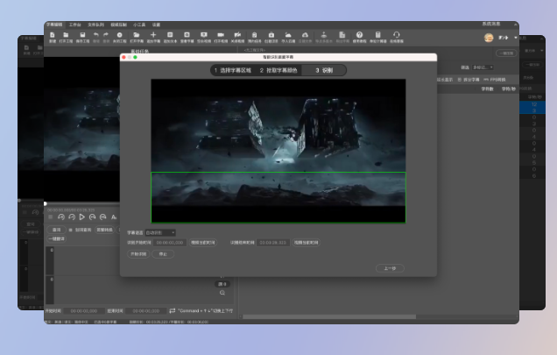The width and height of the screenshot is (557, 355).
Task: Click the user avatar icon at top right
Action: point(489,38)
